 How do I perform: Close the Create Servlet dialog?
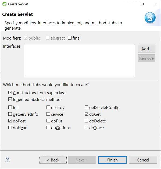(x=155, y=4)
